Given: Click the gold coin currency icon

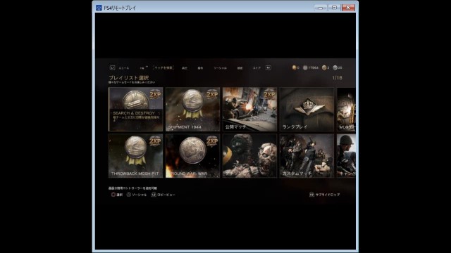Looking at the screenshot, I should pos(294,67).
